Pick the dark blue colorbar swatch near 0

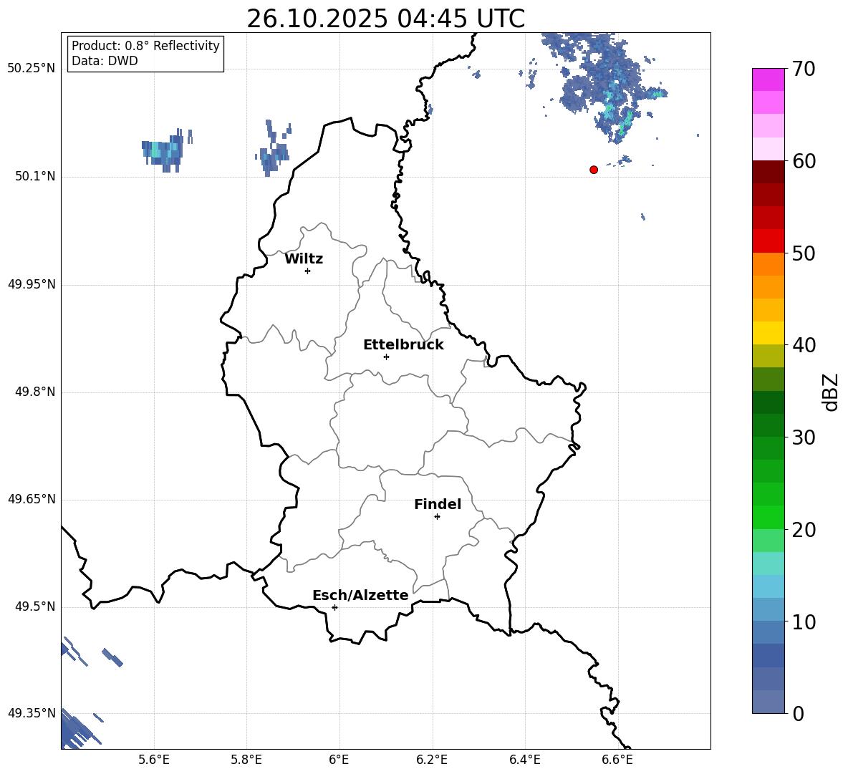pos(768,655)
